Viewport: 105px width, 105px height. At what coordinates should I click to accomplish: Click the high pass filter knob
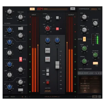tap(20, 17)
